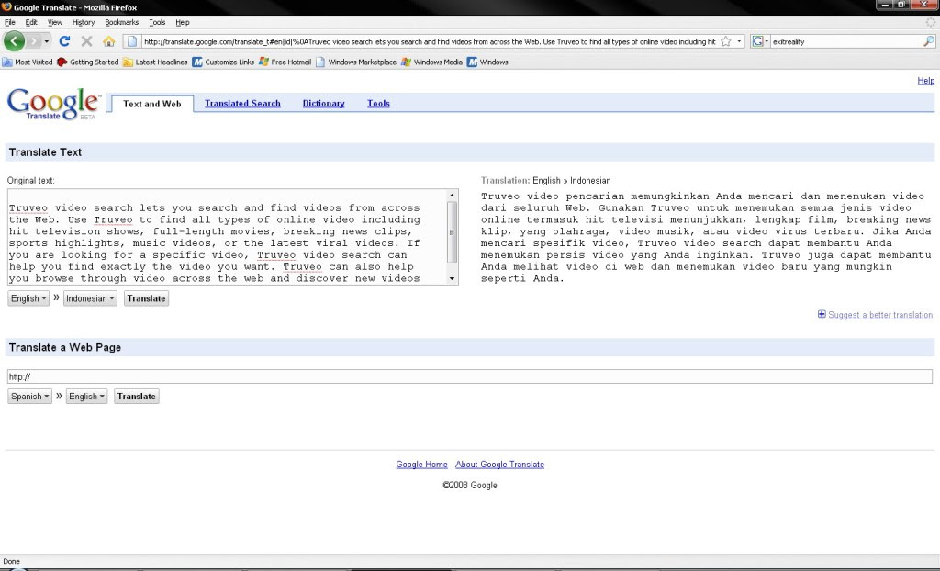This screenshot has height=571, width=940.
Task: Open Latest Headlines feed bookmark
Action: 155,62
